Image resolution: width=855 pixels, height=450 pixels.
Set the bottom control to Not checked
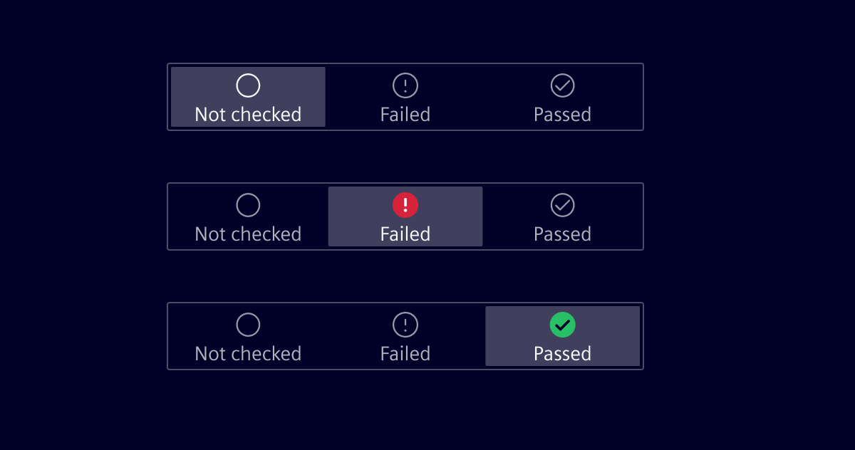(247, 336)
